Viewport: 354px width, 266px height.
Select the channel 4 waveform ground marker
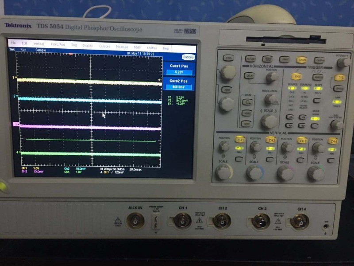(x=18, y=152)
